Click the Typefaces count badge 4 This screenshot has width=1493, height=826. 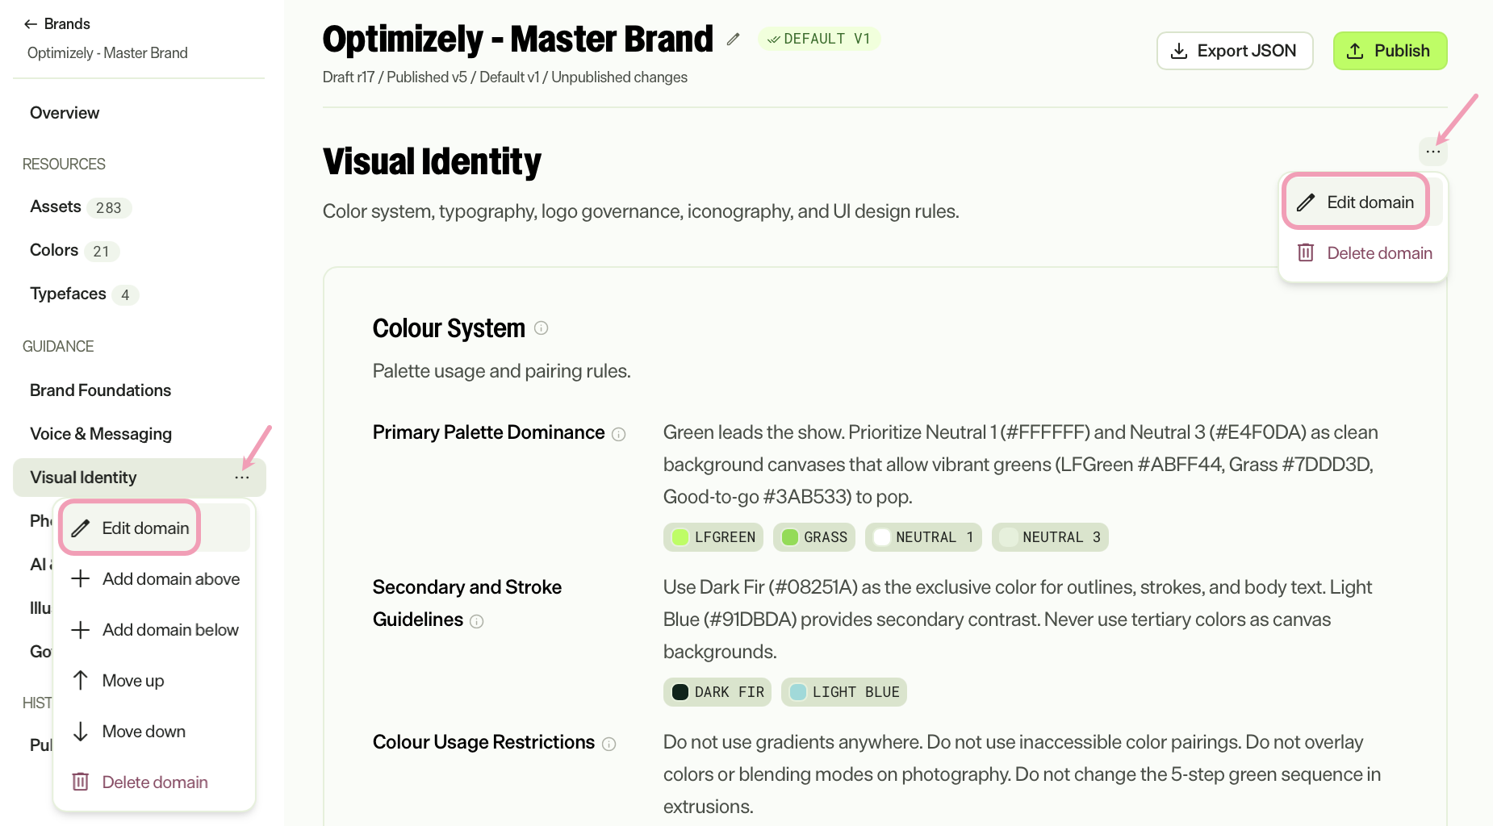pos(125,295)
